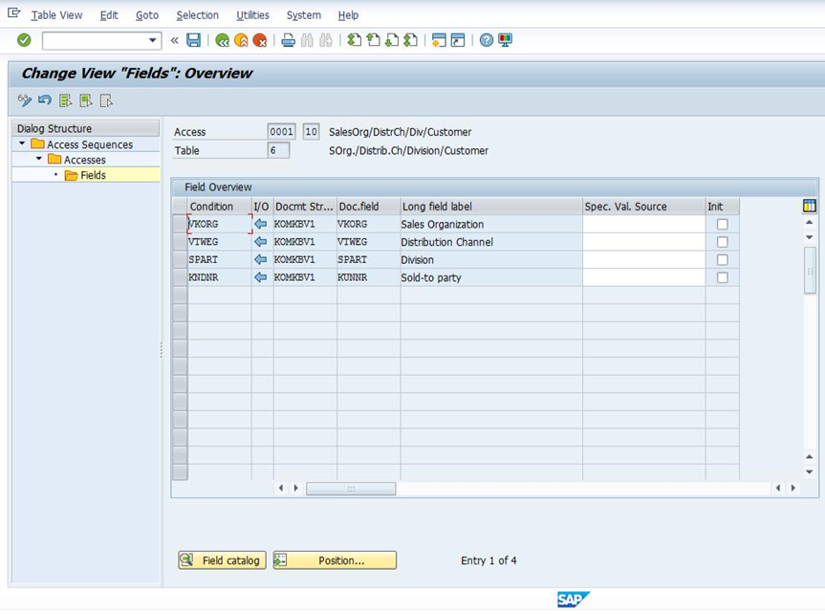This screenshot has width=825, height=614.
Task: Toggle Init checkbox on the Sold-to party row
Action: tap(722, 276)
